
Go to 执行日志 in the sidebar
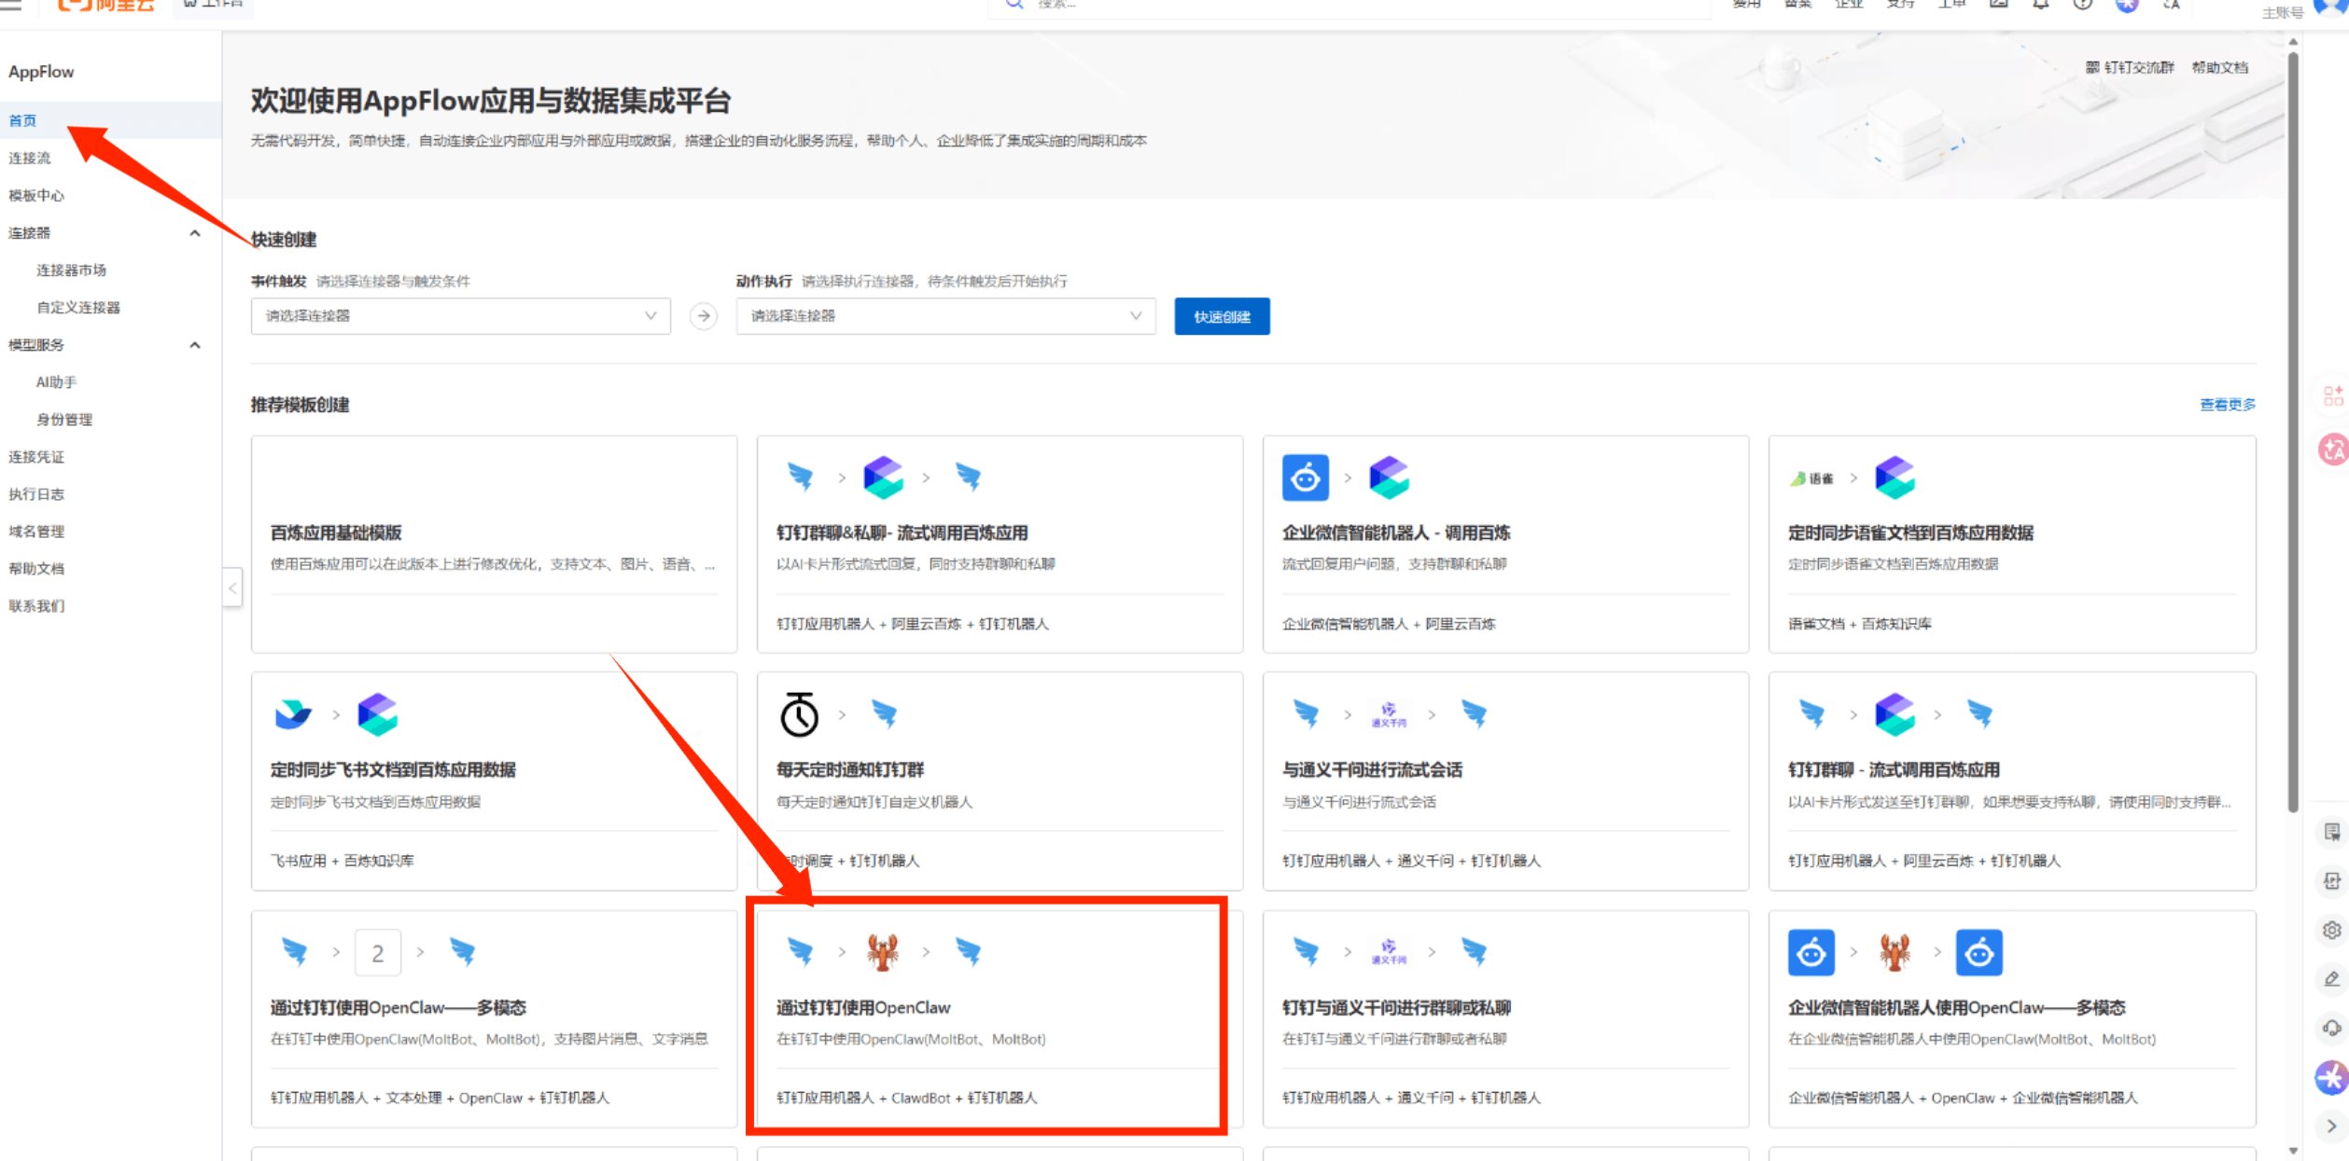pyautogui.click(x=36, y=494)
